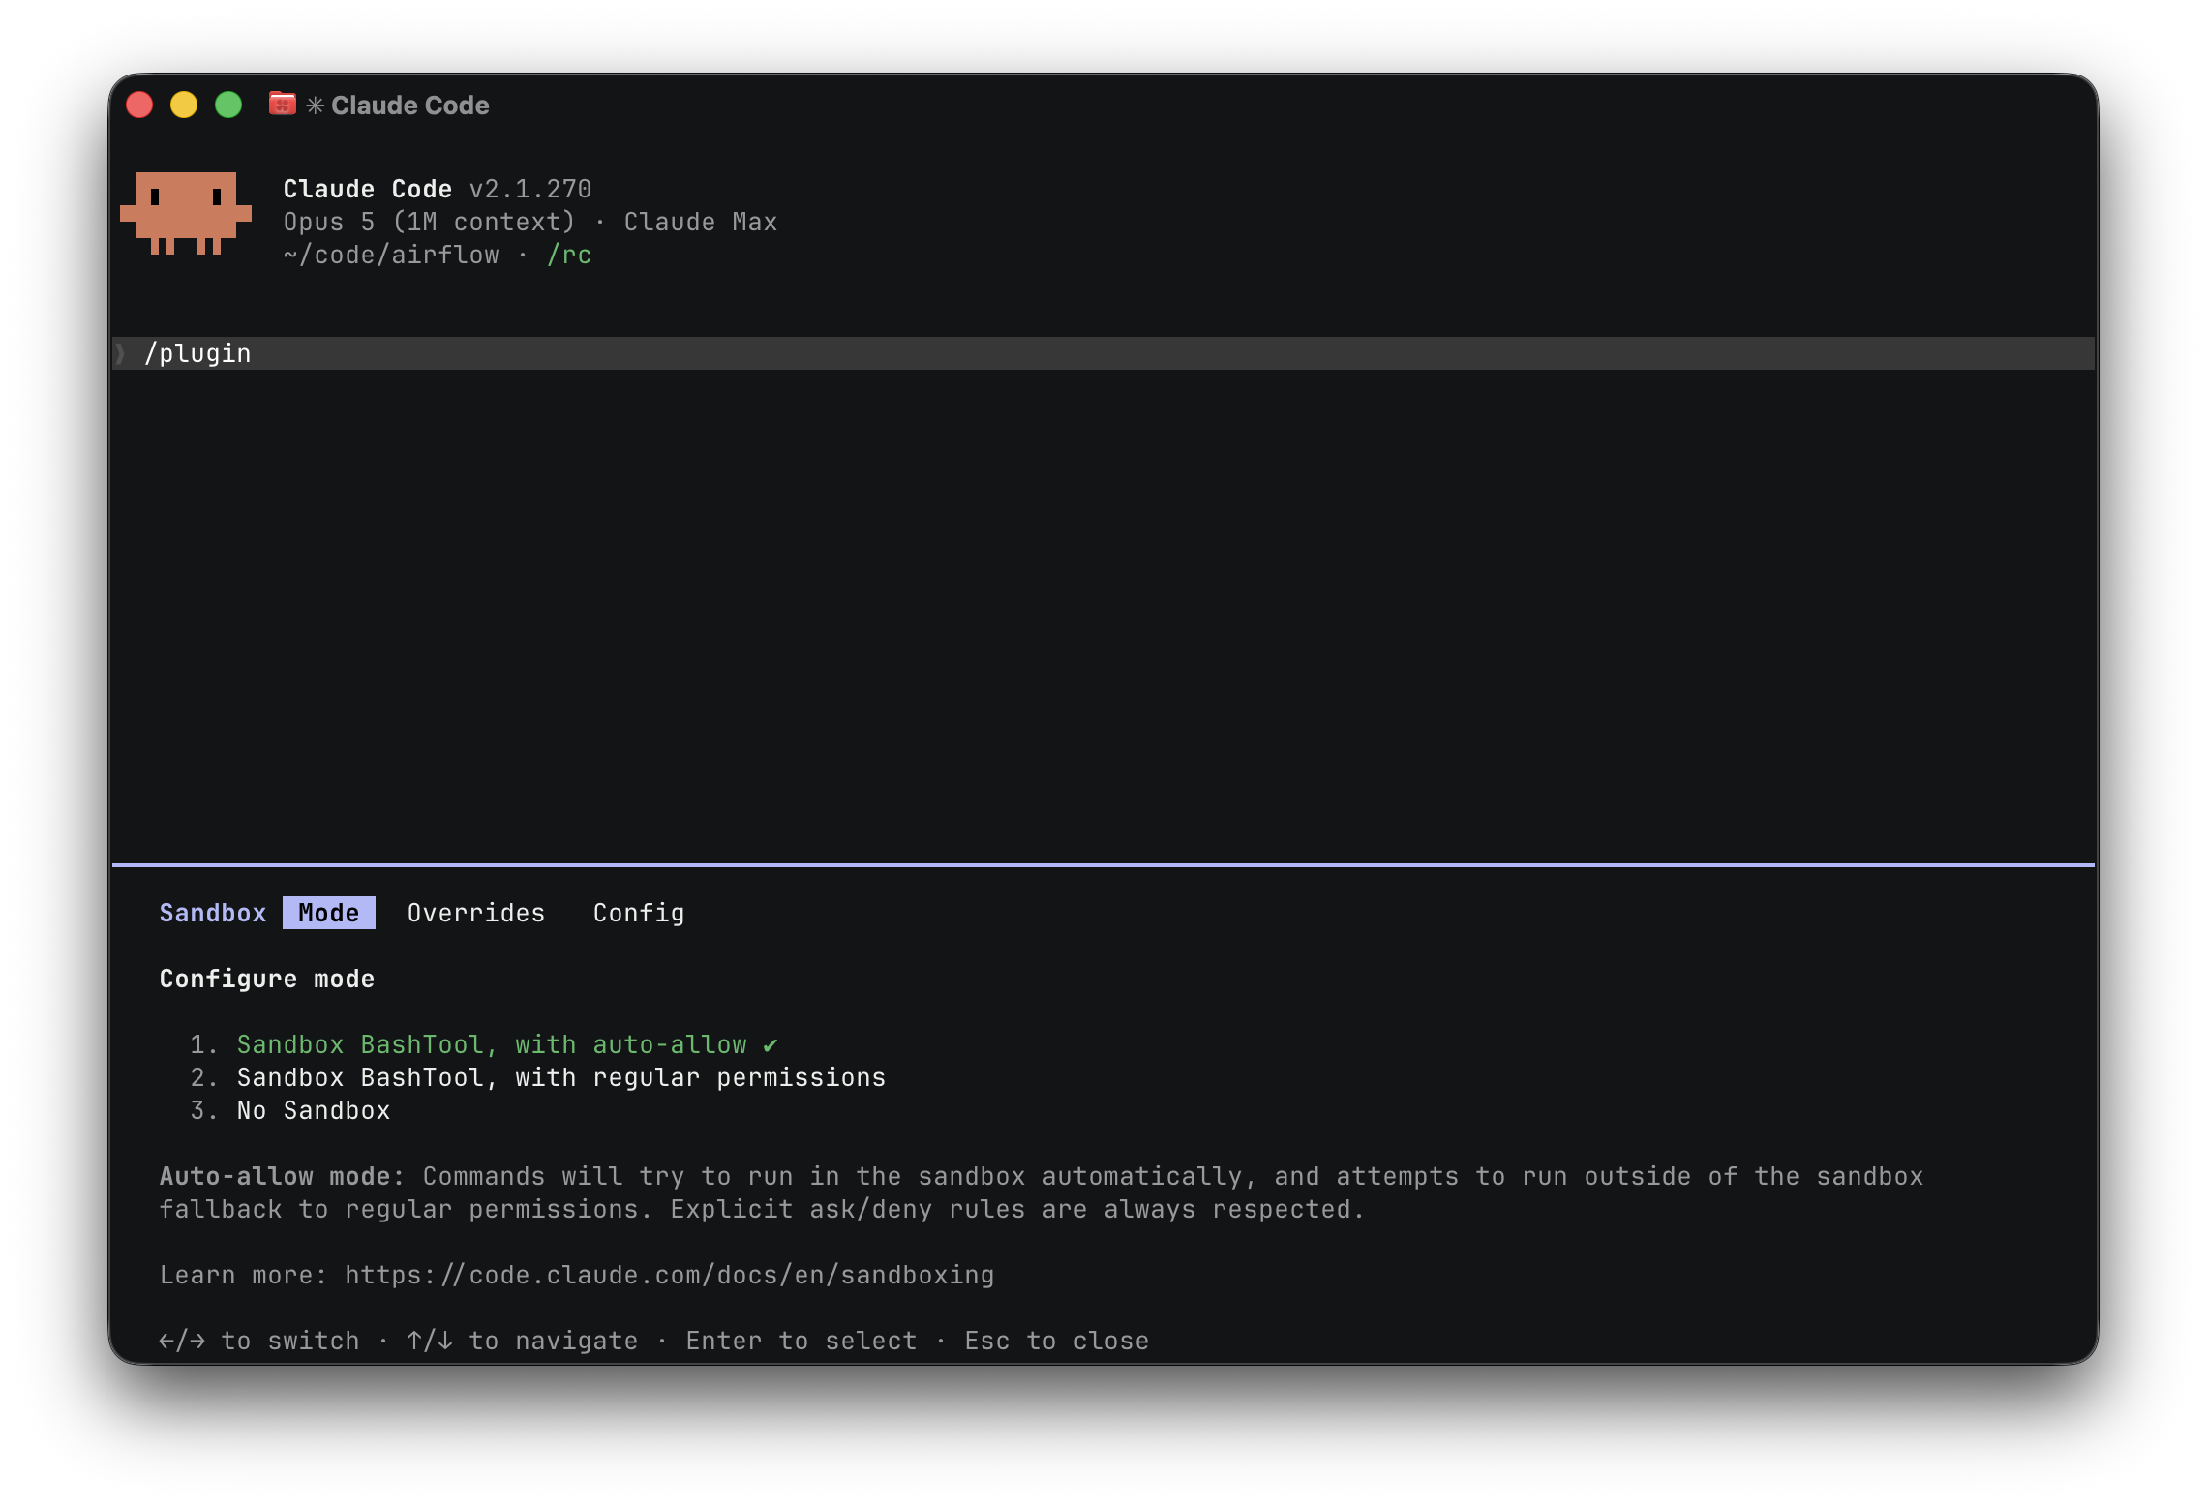
Task: Click the '←/→ to switch' hint
Action: (259, 1341)
